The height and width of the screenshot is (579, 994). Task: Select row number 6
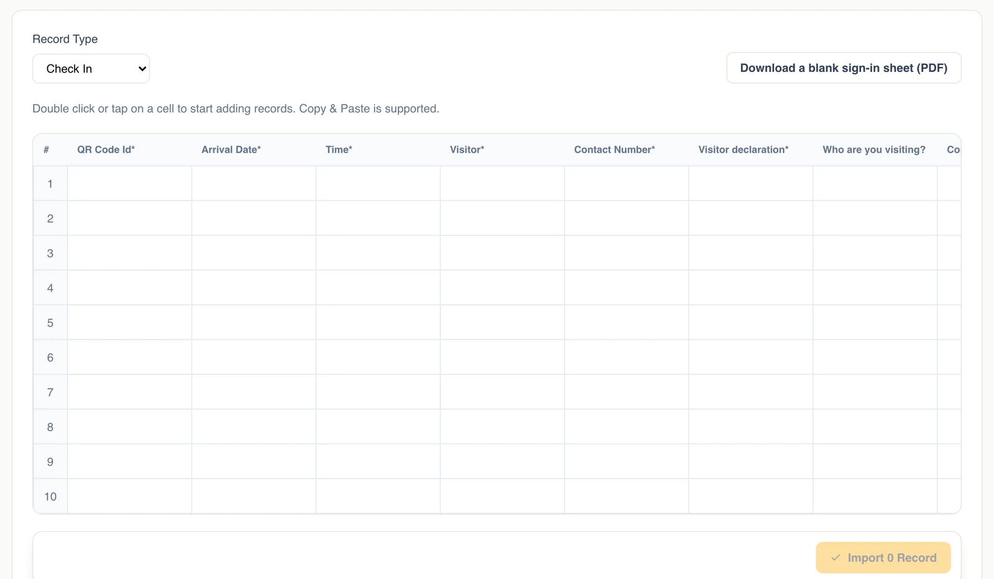pos(50,357)
